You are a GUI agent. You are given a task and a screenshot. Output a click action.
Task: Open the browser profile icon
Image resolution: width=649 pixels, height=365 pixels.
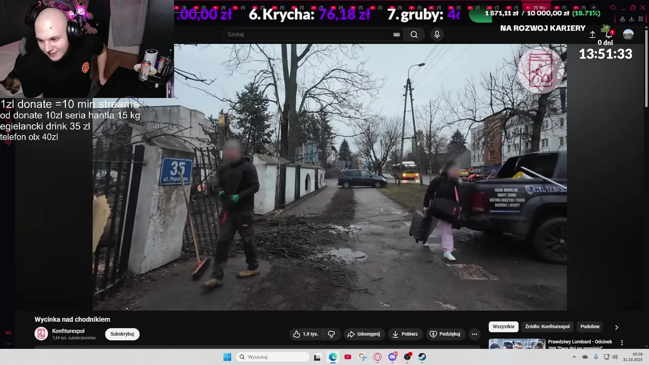[x=623, y=19]
